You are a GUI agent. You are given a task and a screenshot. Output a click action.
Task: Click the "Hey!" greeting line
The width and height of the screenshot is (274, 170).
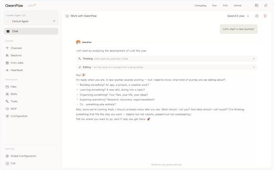coord(81,75)
